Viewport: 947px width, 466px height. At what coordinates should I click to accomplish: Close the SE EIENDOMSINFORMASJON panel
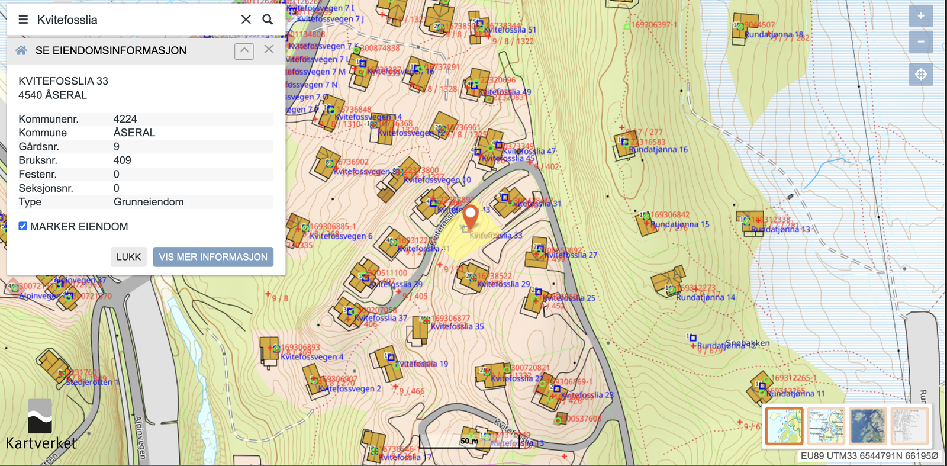[x=269, y=49]
